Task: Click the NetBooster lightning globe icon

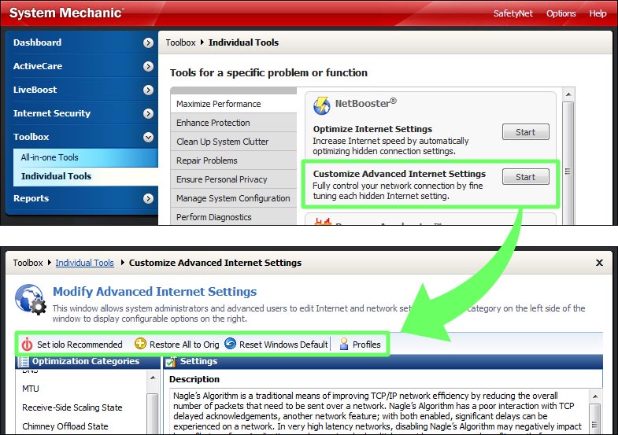Action: 322,105
